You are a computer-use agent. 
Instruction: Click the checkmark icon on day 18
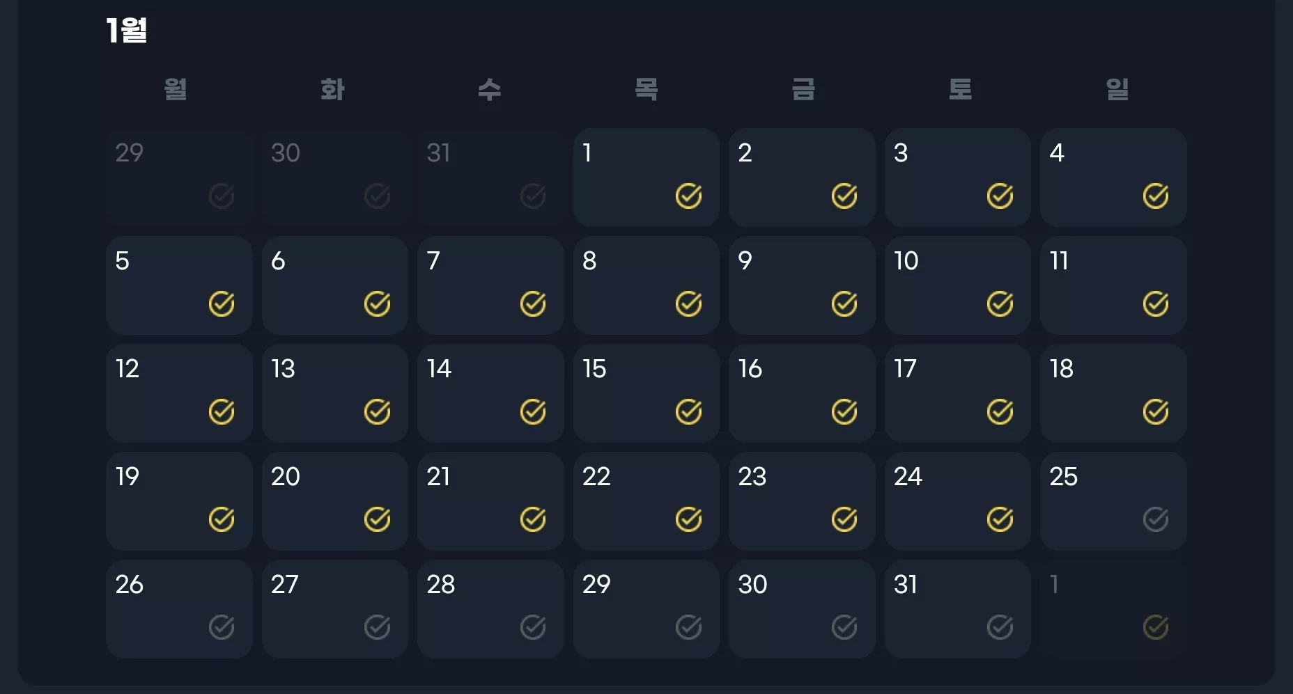click(x=1155, y=412)
